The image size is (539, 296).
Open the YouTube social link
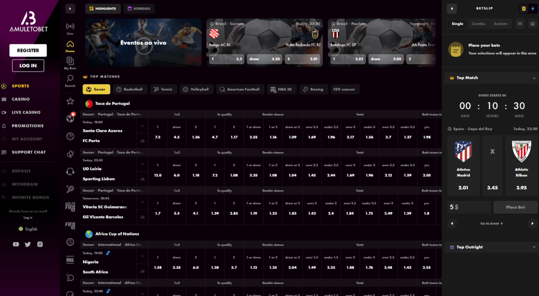tap(16, 244)
